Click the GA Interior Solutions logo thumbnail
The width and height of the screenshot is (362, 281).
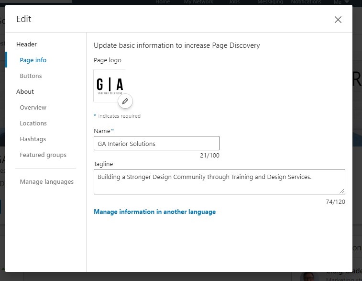110,85
